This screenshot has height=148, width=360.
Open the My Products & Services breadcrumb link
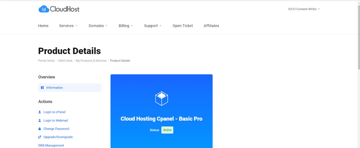click(x=91, y=61)
